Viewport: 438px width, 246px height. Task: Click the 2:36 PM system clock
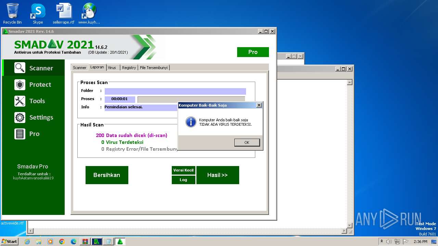[420, 242]
